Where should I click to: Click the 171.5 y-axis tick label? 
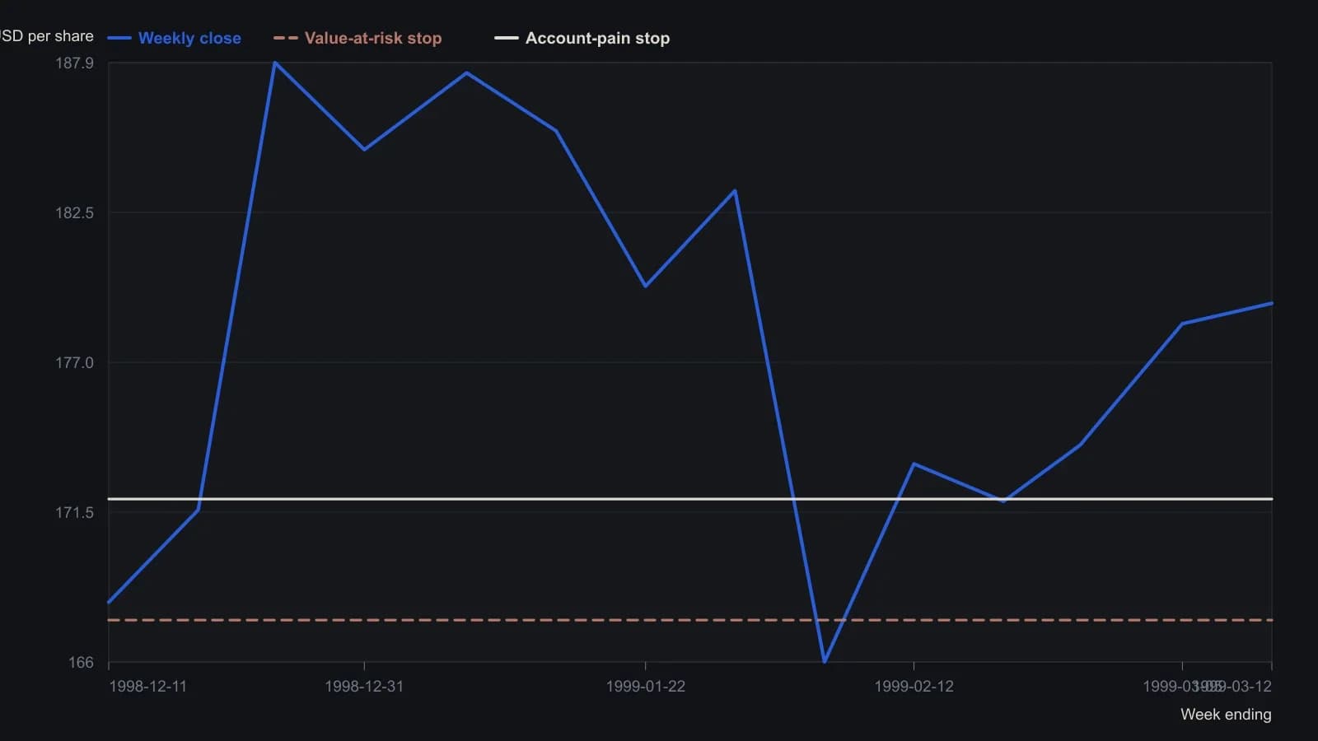(74, 512)
